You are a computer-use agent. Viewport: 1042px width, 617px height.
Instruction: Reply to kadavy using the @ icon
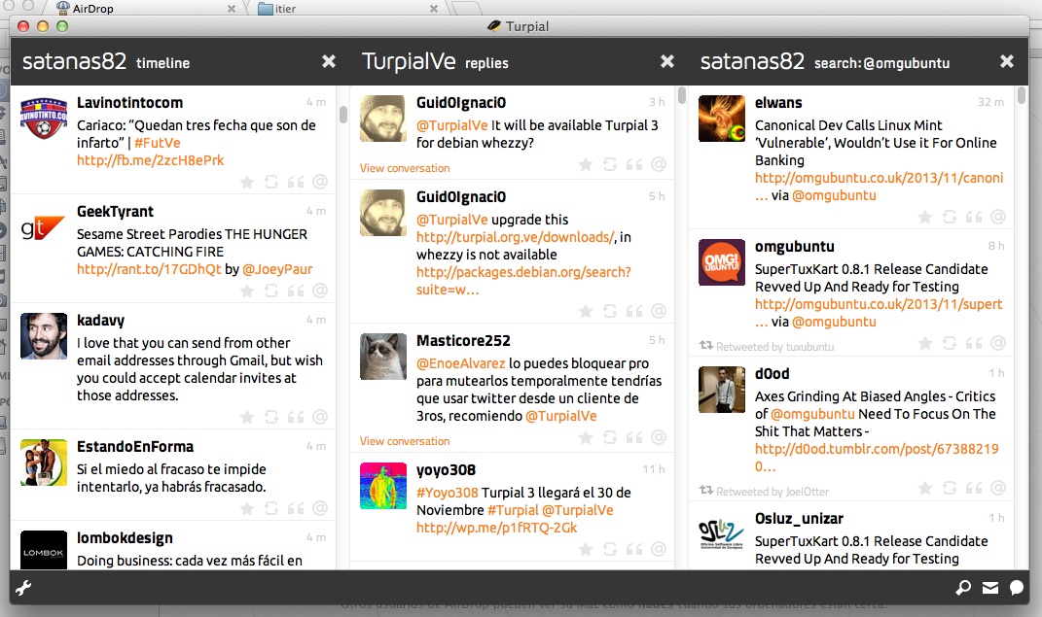pos(320,417)
